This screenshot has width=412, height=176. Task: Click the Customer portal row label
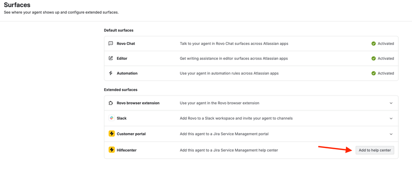131,134
